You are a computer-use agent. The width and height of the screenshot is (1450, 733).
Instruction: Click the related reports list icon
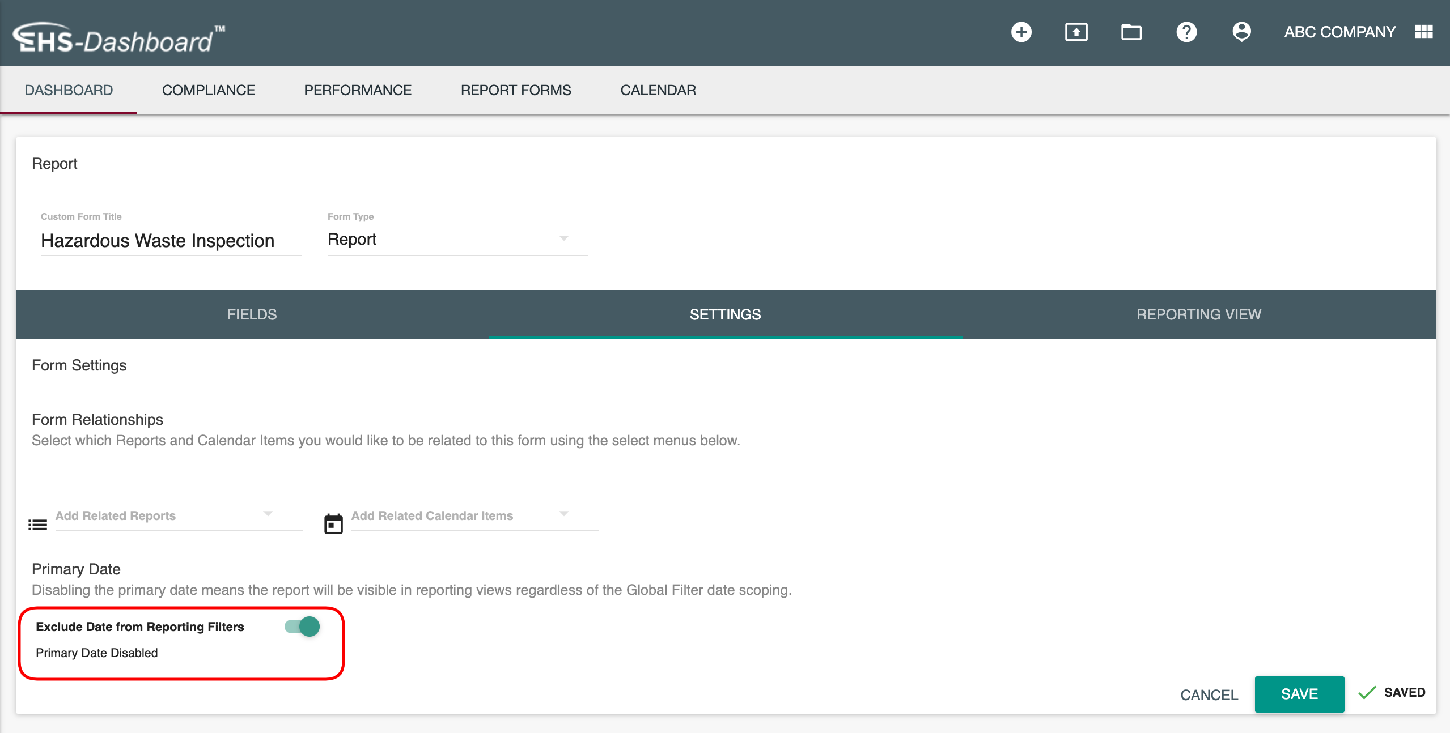tap(37, 525)
